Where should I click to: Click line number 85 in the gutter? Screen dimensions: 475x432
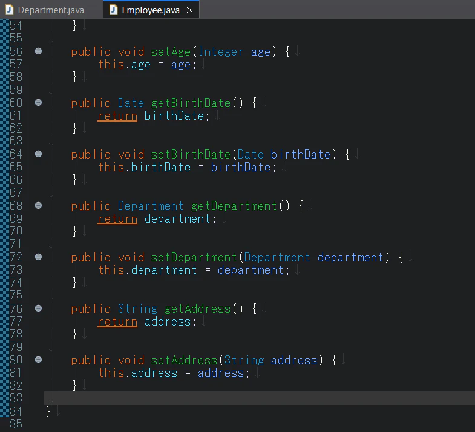pos(16,424)
